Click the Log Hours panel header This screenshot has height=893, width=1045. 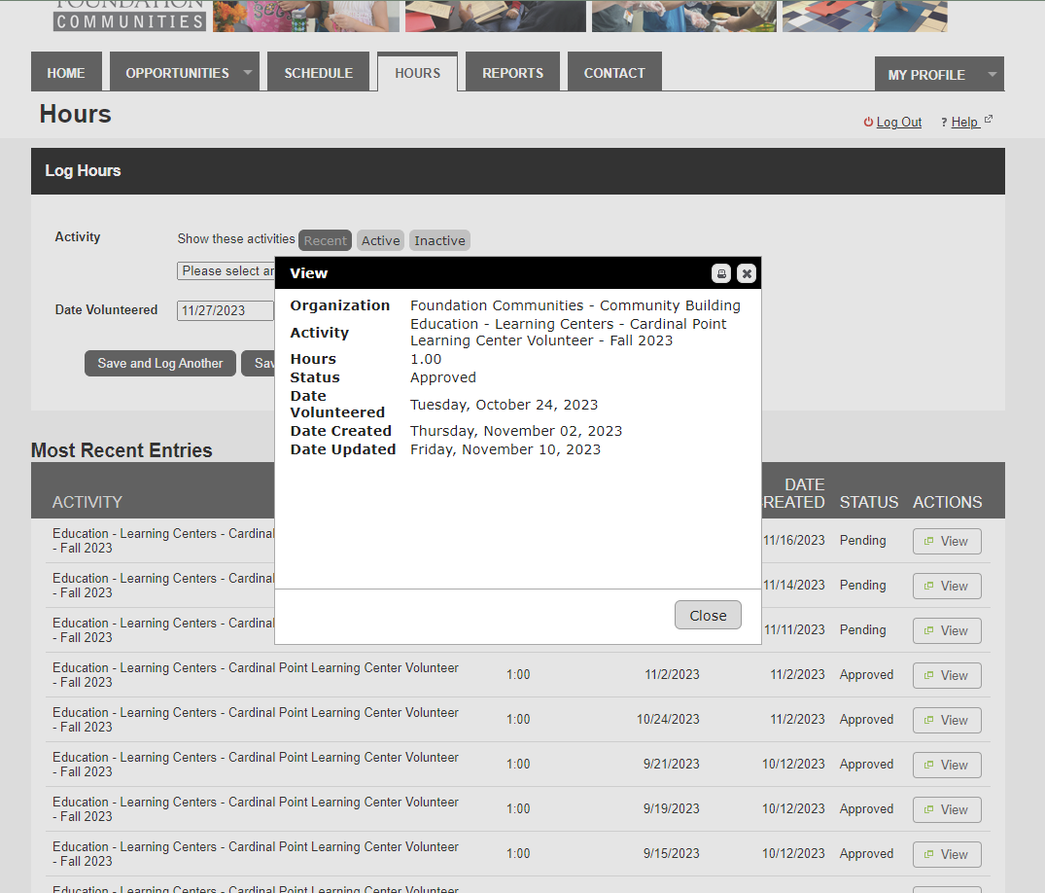518,171
